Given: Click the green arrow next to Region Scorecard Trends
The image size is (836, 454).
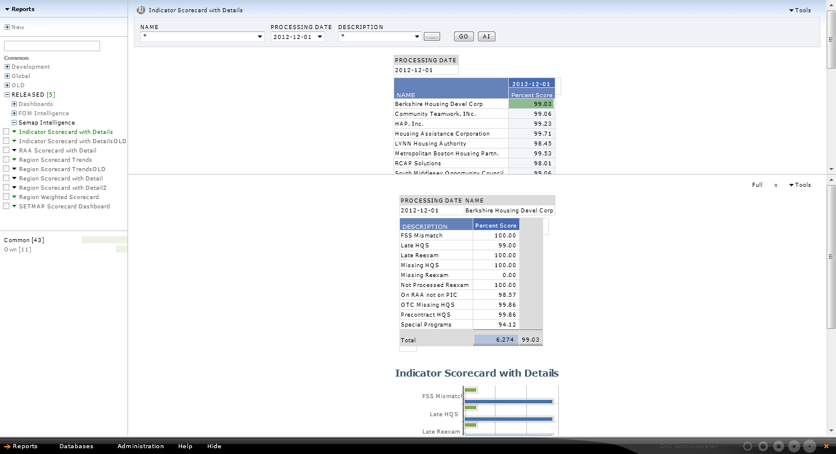Looking at the screenshot, I should click(15, 160).
